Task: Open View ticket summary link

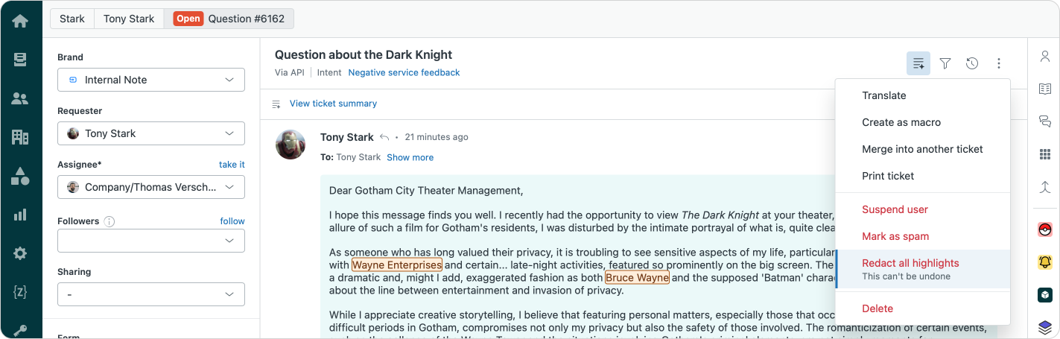Action: pyautogui.click(x=333, y=104)
